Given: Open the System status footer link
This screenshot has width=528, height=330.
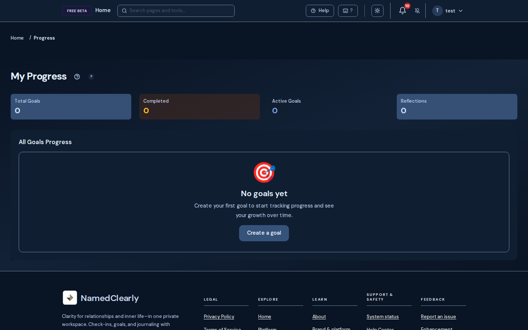Looking at the screenshot, I should coord(382,317).
